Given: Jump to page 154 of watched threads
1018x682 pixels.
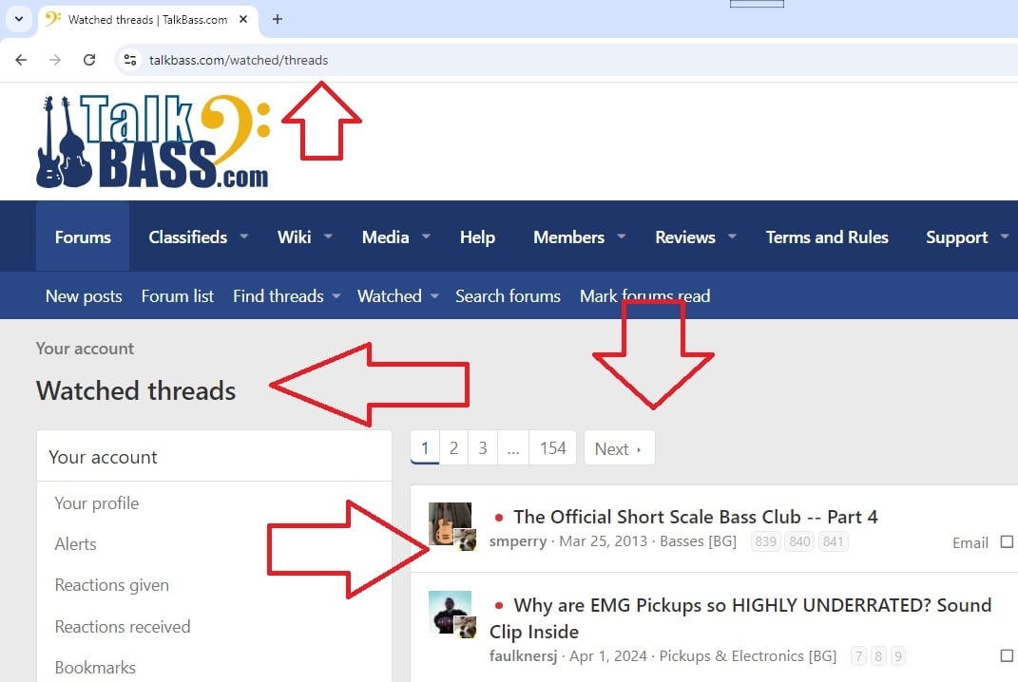Looking at the screenshot, I should (552, 447).
